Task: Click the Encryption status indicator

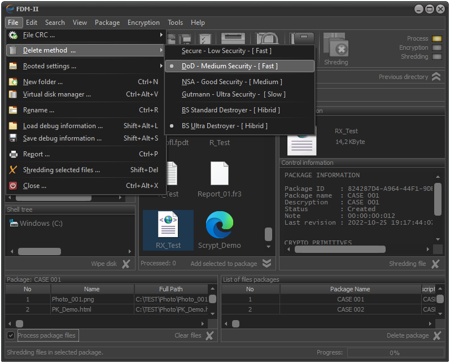Action: coord(437,47)
